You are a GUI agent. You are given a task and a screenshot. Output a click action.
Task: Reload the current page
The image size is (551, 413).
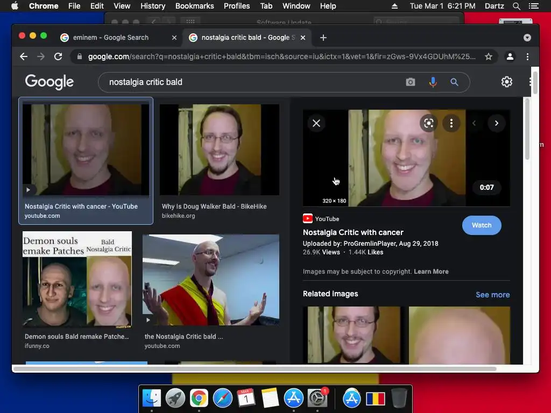(58, 56)
